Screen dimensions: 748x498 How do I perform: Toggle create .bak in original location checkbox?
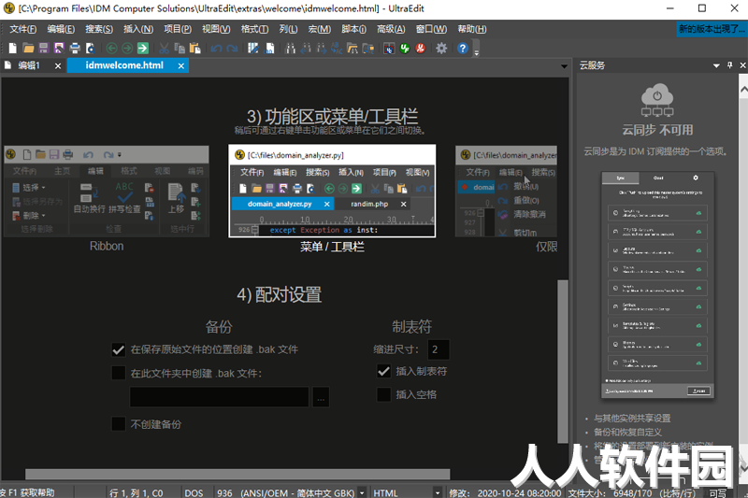[x=119, y=349]
